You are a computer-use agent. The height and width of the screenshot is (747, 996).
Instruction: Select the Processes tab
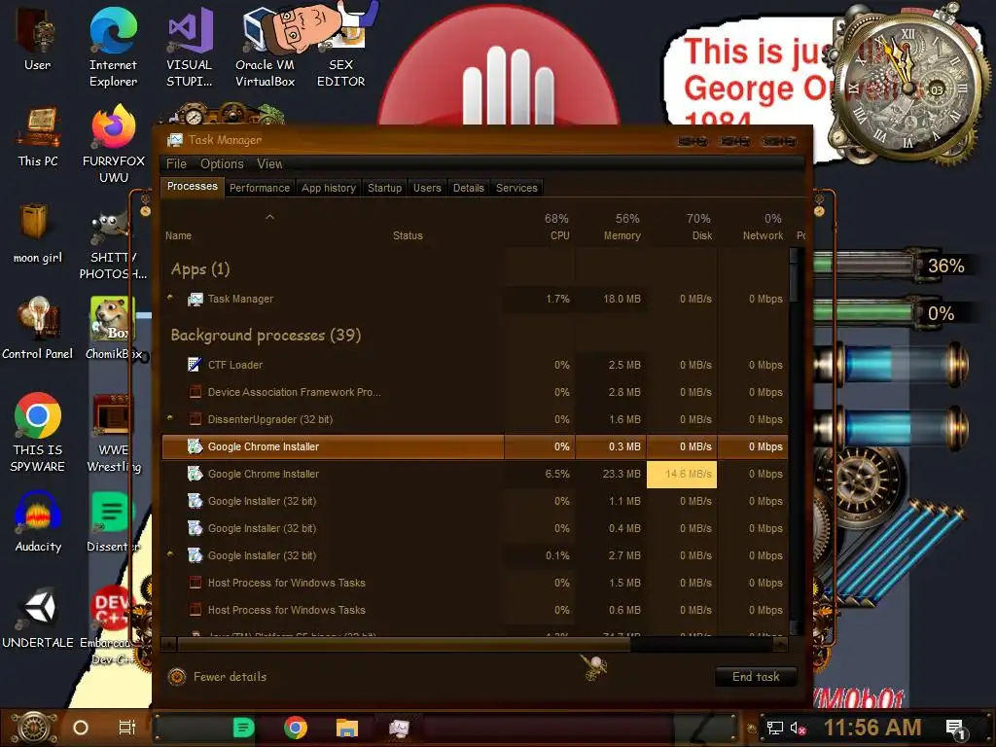click(192, 186)
